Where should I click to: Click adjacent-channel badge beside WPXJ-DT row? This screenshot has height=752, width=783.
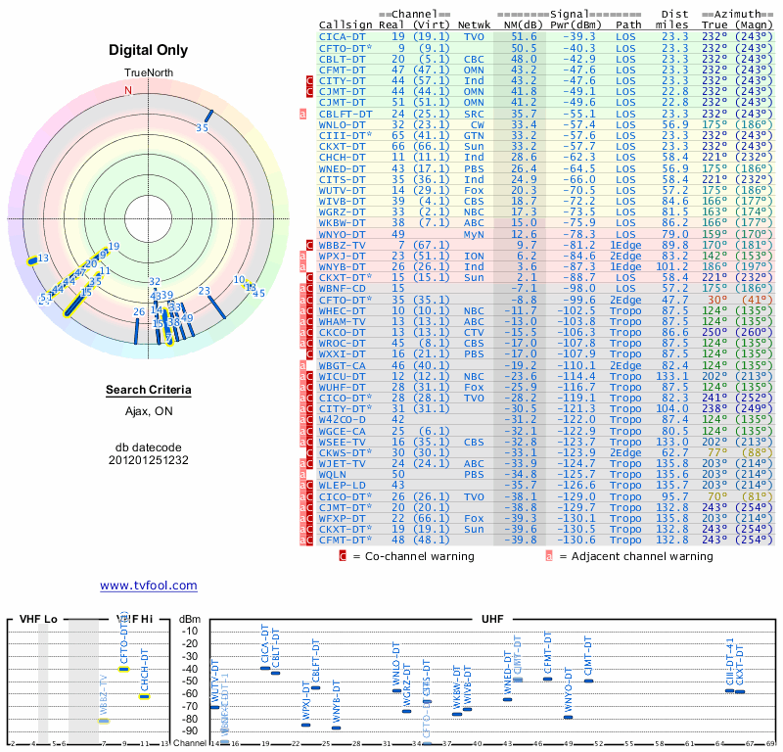302,256
